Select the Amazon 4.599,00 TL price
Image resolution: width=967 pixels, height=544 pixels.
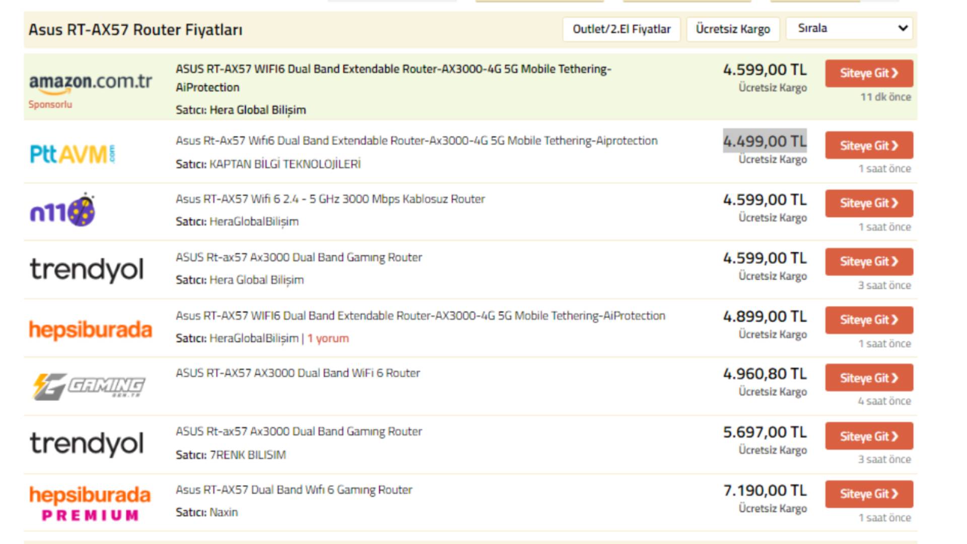765,70
